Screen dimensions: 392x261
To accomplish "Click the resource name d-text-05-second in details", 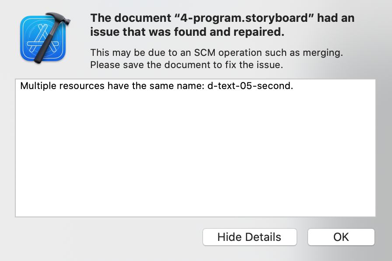I will [x=249, y=86].
